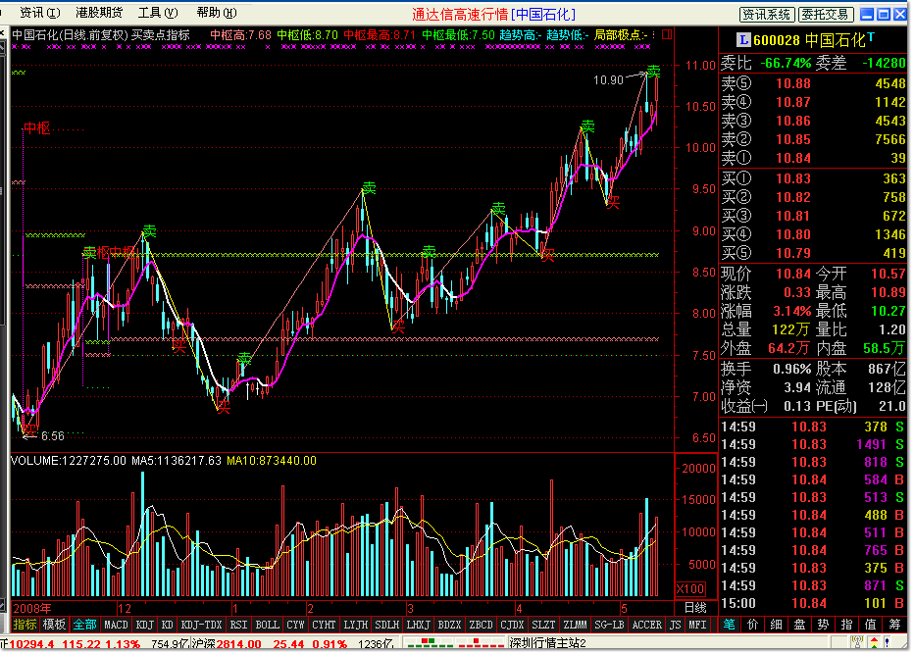Screen dimensions: 914x654
Task: Switch to the MACD indicator
Action: (116, 625)
